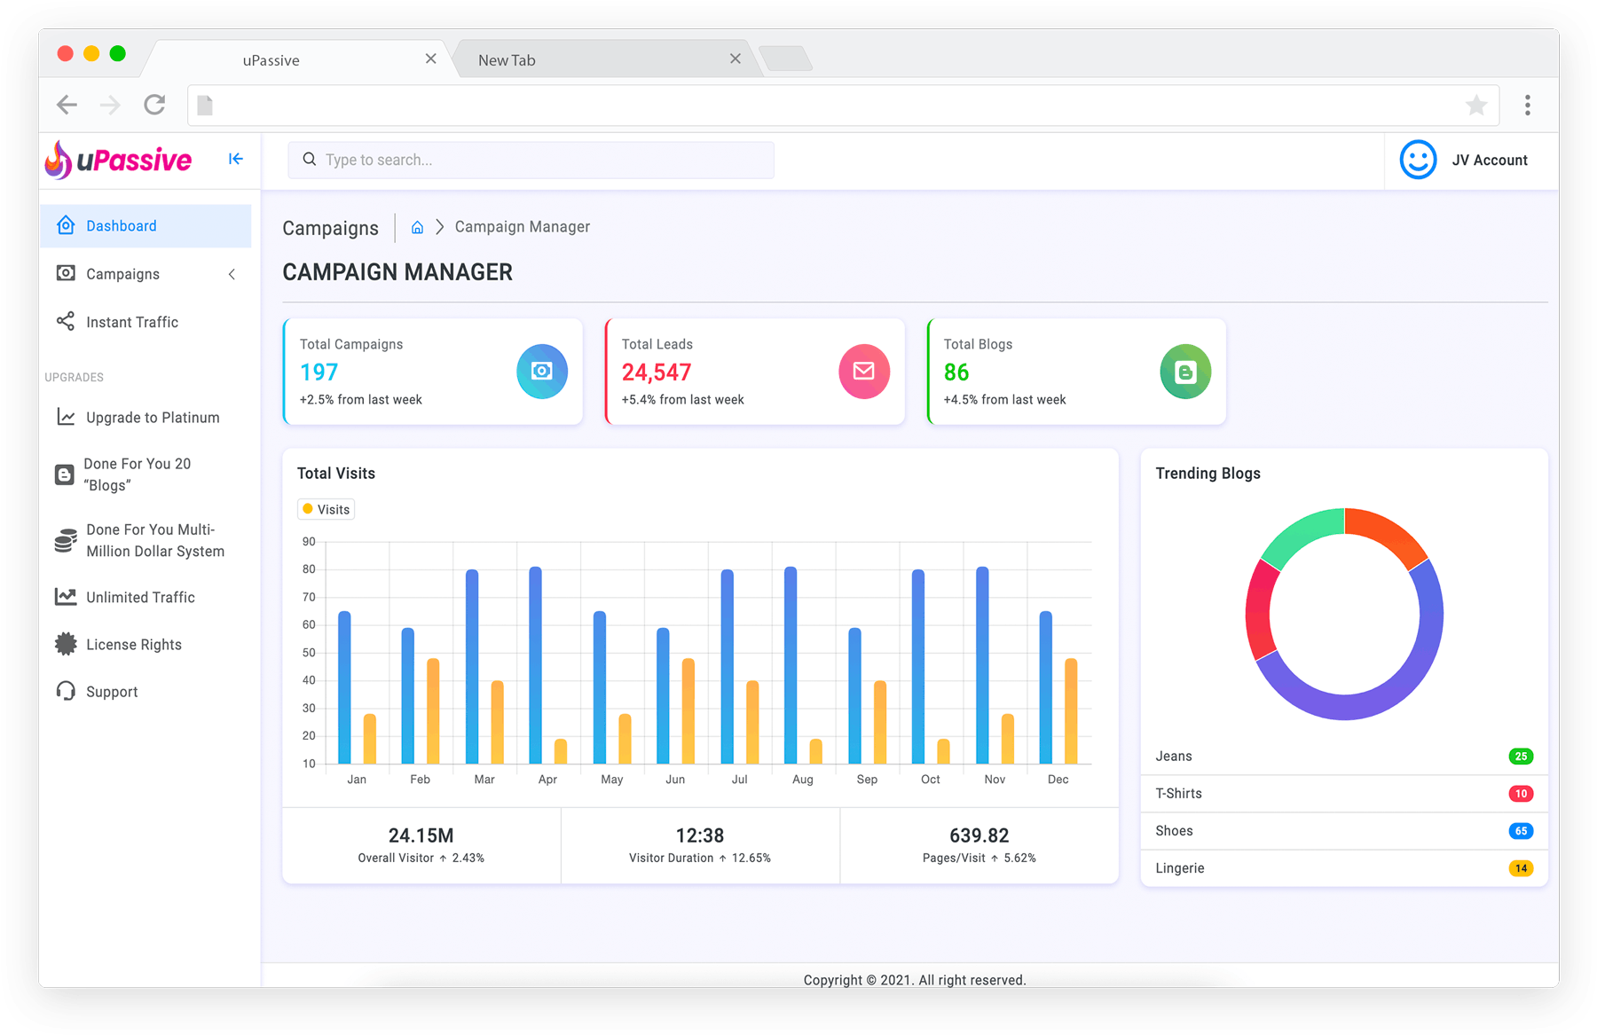Screen dimensions: 1597x1035
Task: Collapse the sidebar using the arrow icon
Action: 235,159
